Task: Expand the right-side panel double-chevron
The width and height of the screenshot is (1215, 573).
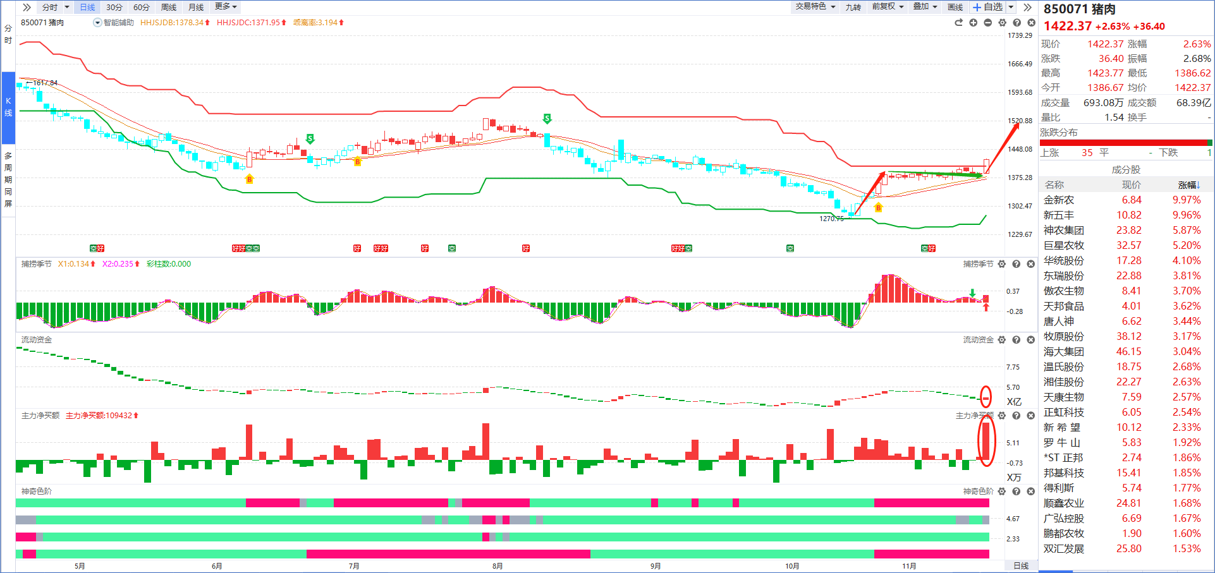Action: coord(1028,8)
